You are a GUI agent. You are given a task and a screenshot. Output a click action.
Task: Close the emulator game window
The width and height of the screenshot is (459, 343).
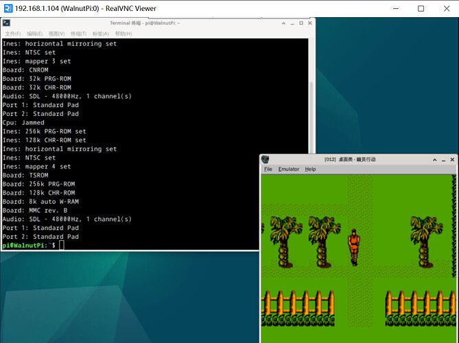pyautogui.click(x=452, y=159)
